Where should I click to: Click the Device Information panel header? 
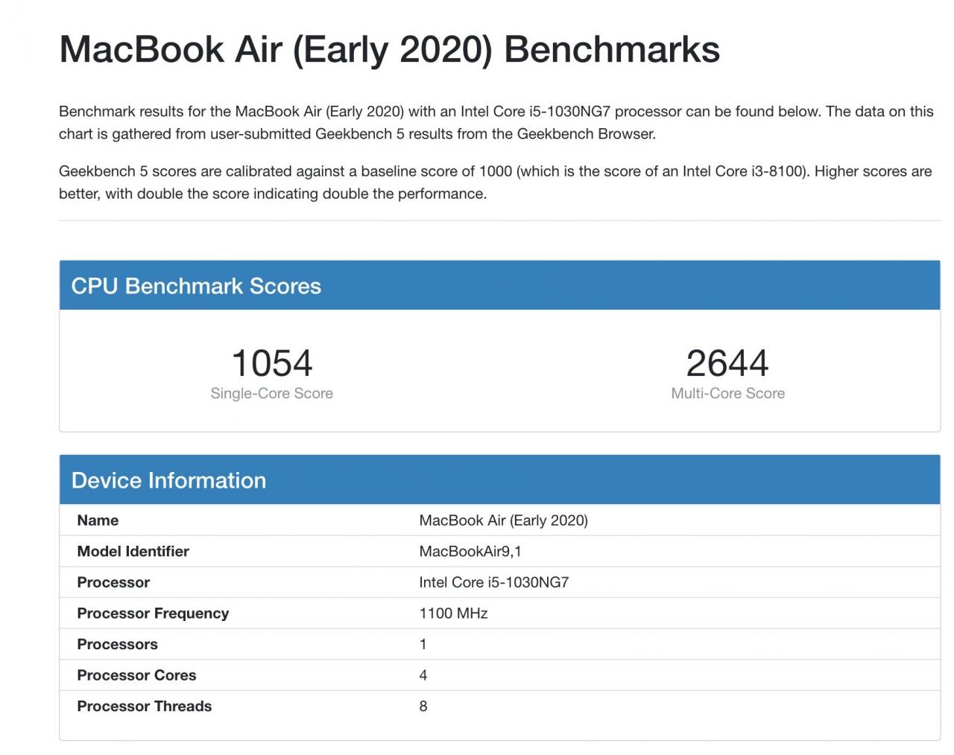point(499,480)
